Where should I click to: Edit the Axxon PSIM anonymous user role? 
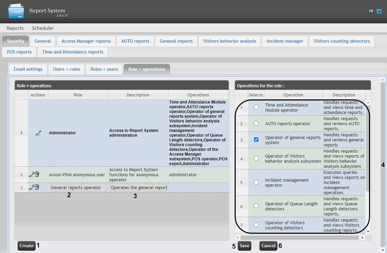coord(32,175)
